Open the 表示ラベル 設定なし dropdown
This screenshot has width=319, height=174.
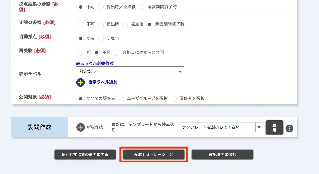tap(130, 71)
